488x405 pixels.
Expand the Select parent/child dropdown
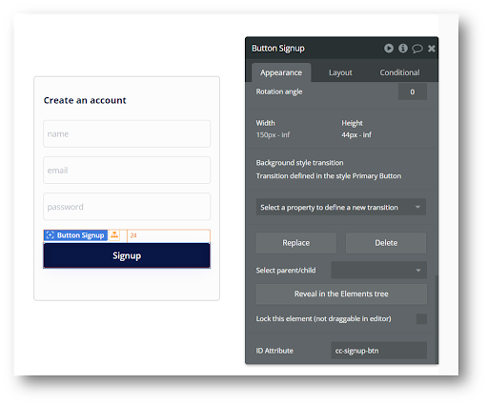click(x=378, y=270)
